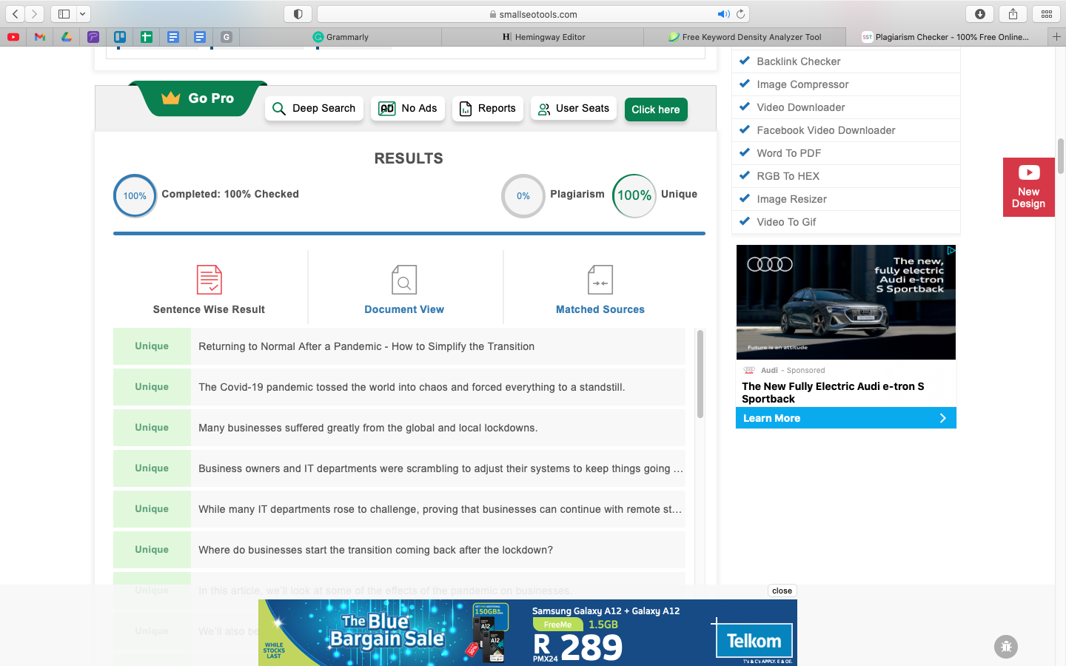Toggle the Safari sidebar button
The image size is (1066, 666).
(x=64, y=13)
